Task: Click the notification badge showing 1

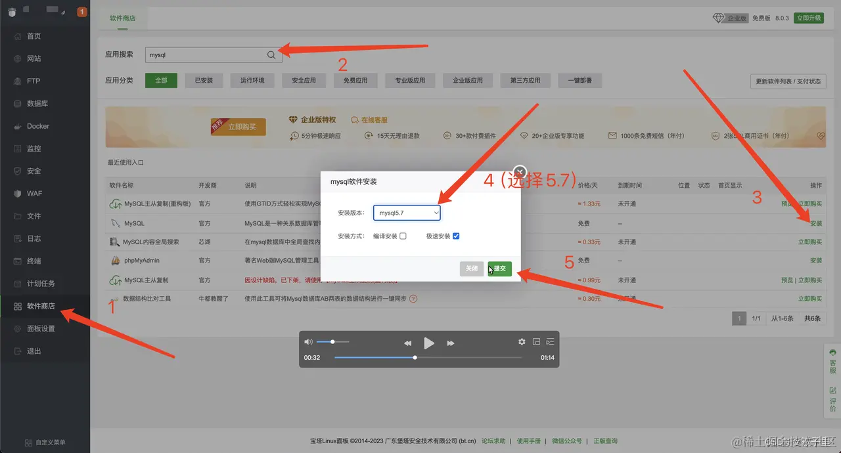Action: (x=82, y=12)
